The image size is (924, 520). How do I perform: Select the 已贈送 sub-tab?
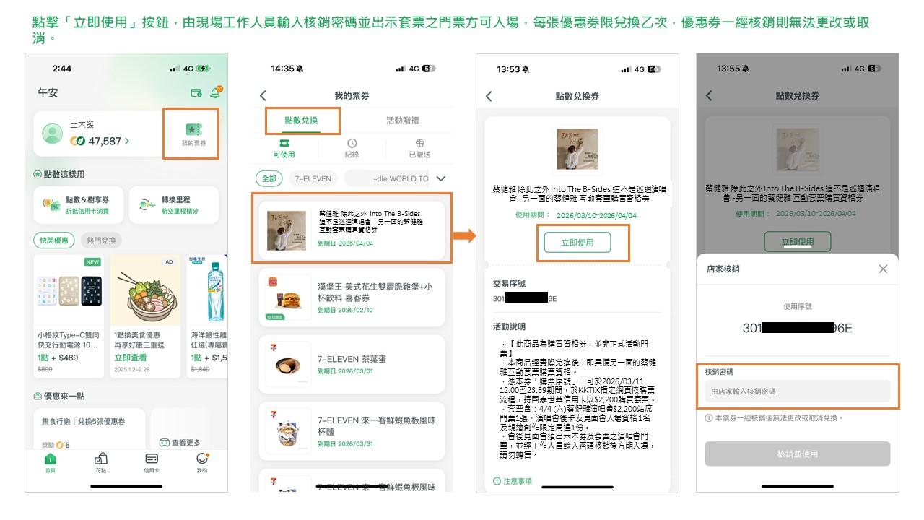point(419,148)
